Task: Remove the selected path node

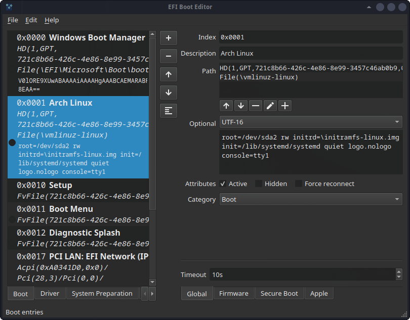Action: [256, 106]
